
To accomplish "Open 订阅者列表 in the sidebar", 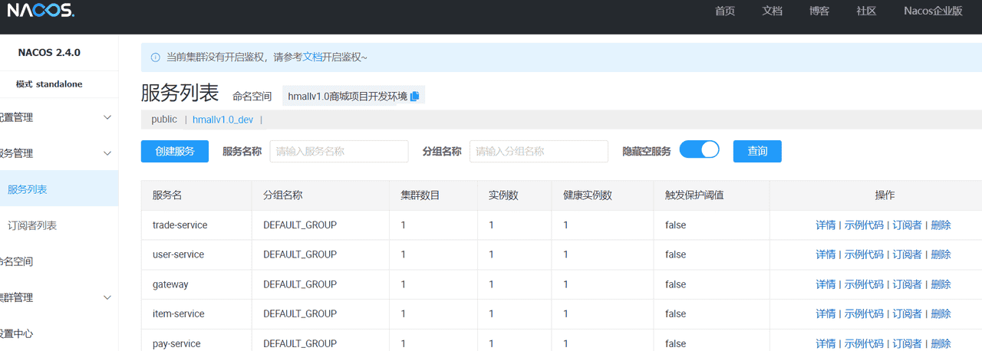I will (32, 225).
